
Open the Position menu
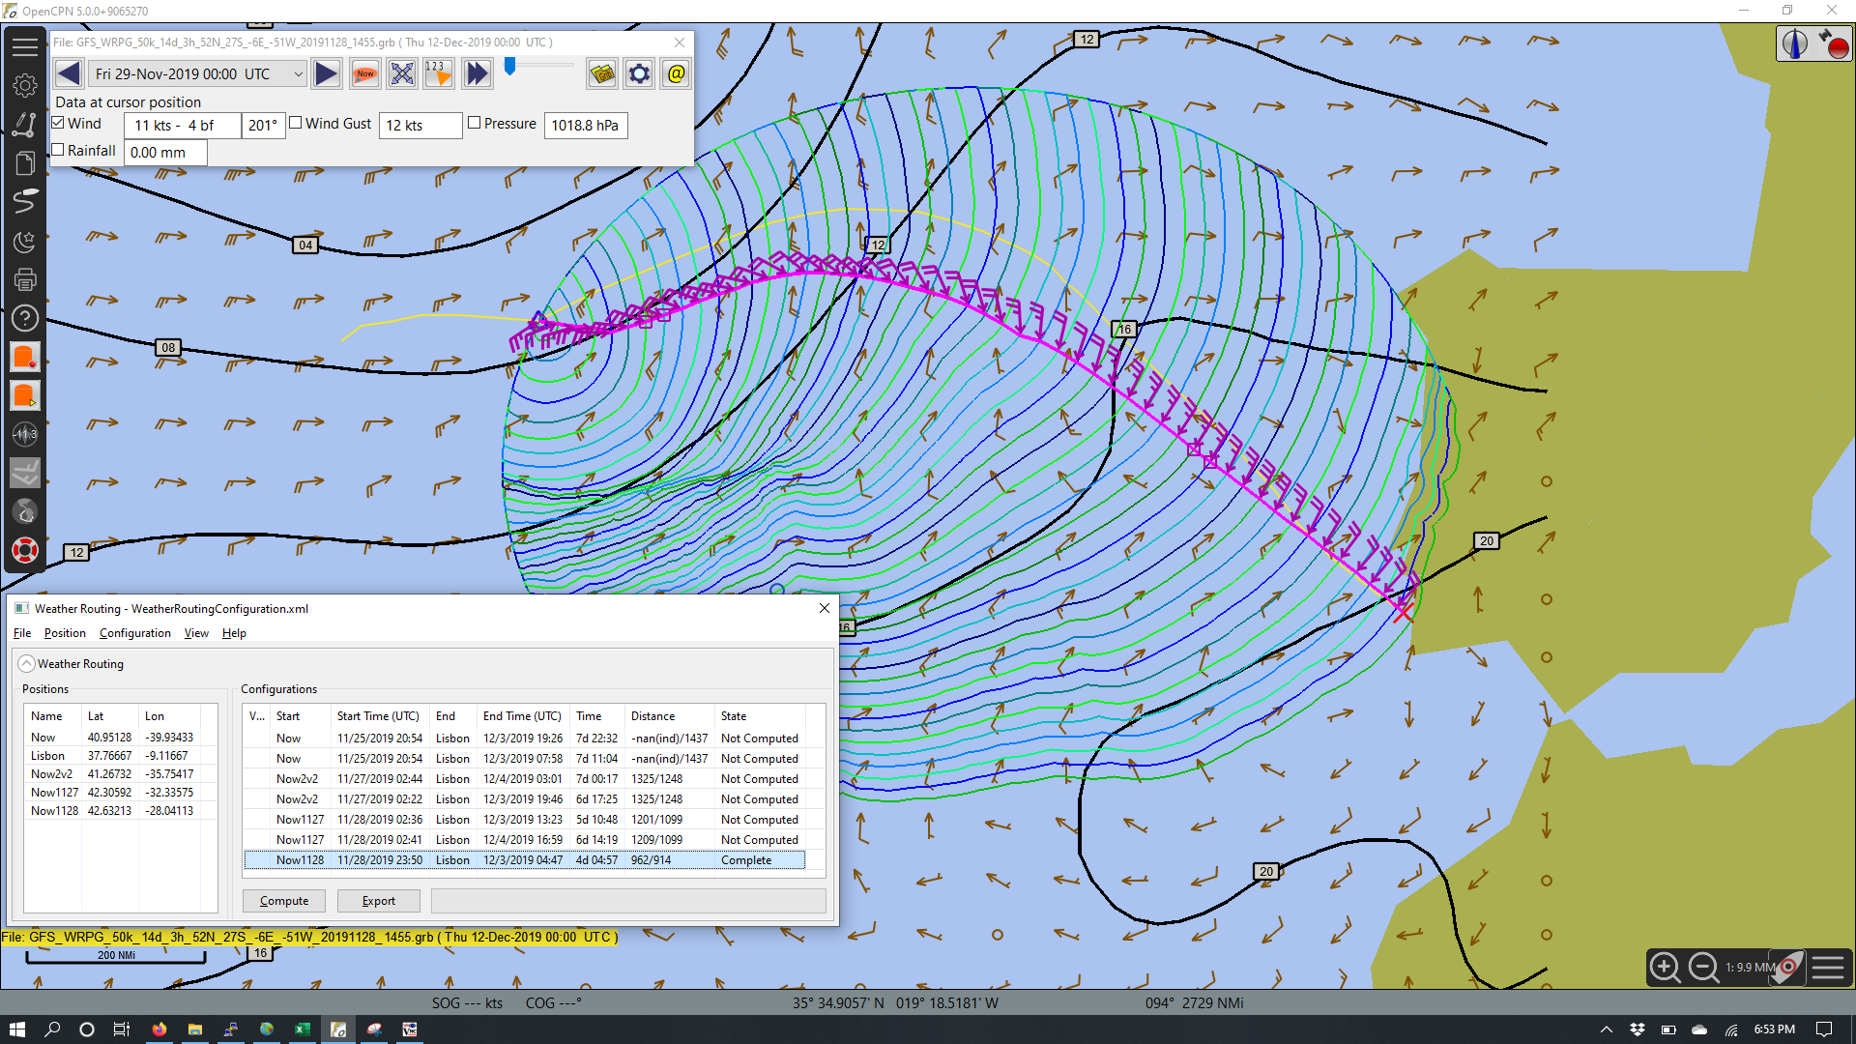click(65, 633)
